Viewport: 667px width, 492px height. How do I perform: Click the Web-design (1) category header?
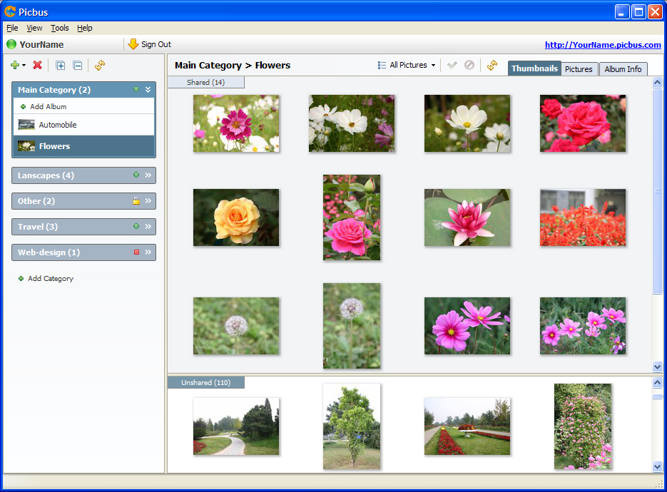pos(83,252)
